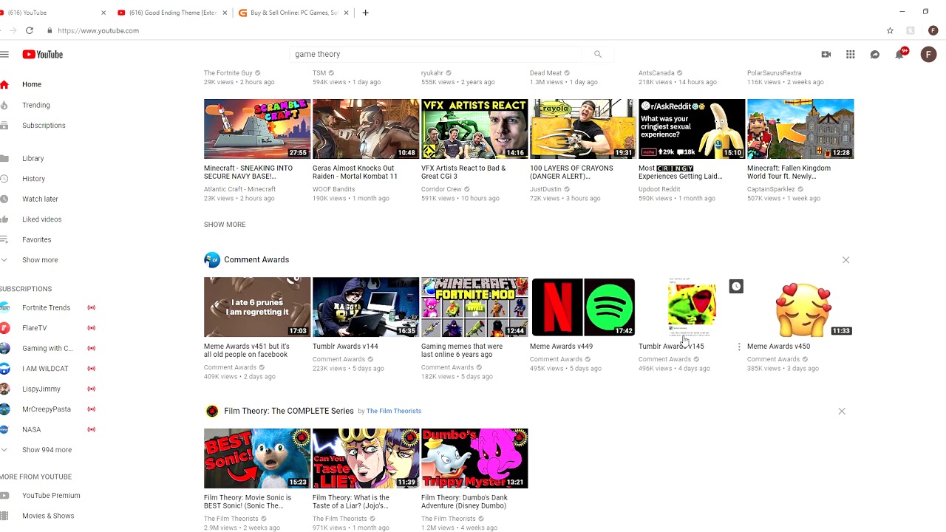Screen dimensions: 946x532
Task: Click the WOOF Bandits channel name
Action: point(334,189)
